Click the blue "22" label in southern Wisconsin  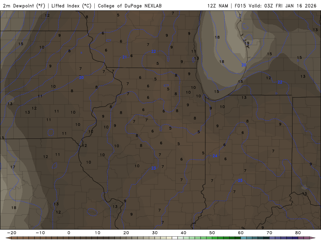[x=154, y=52]
